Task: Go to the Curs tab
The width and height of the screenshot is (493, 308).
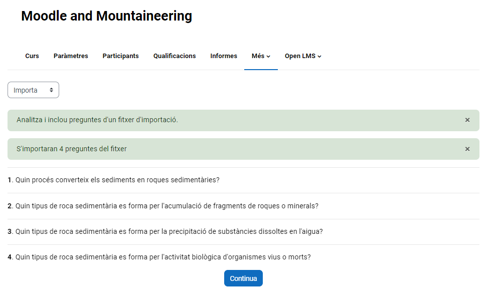Action: coord(32,56)
